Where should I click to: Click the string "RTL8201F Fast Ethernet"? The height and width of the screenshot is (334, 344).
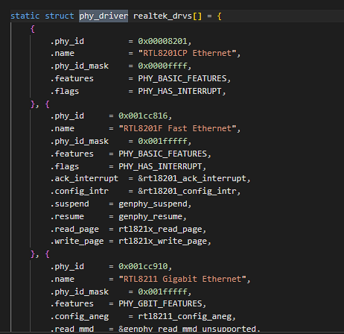pos(177,128)
